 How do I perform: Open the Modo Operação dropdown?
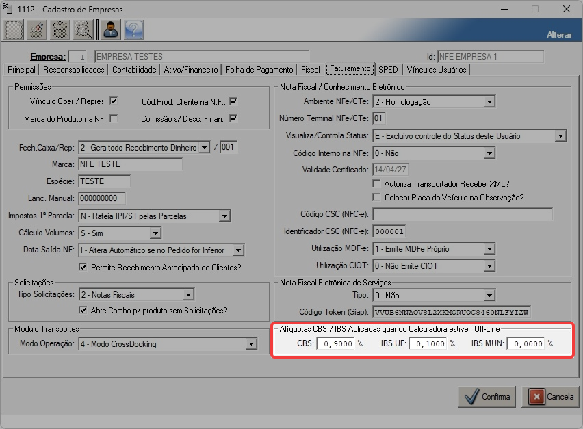tap(251, 344)
